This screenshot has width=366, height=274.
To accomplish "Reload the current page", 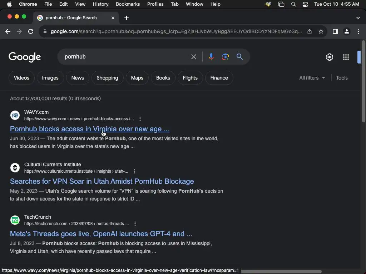I will click(x=31, y=31).
